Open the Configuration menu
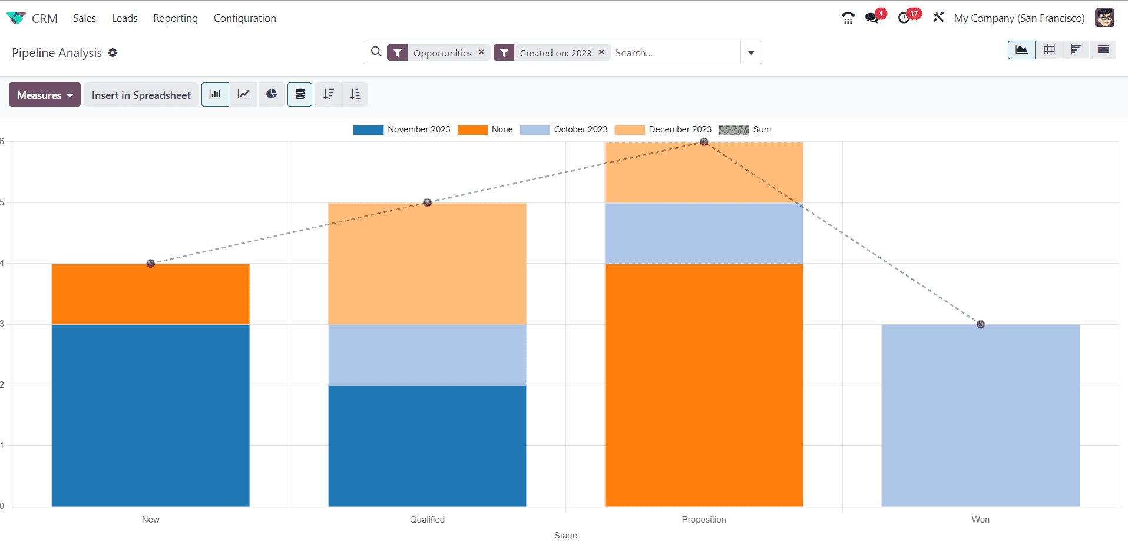1128x542 pixels. 244,18
